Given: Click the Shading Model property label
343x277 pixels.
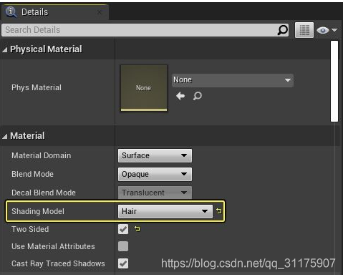Looking at the screenshot, I should point(38,211).
